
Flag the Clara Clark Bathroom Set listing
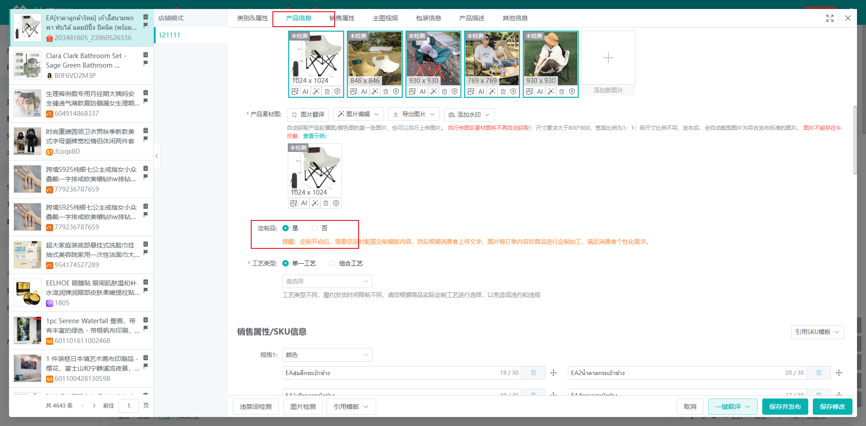click(x=146, y=63)
